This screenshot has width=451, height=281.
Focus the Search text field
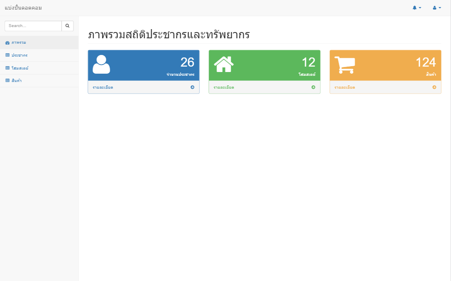point(33,26)
